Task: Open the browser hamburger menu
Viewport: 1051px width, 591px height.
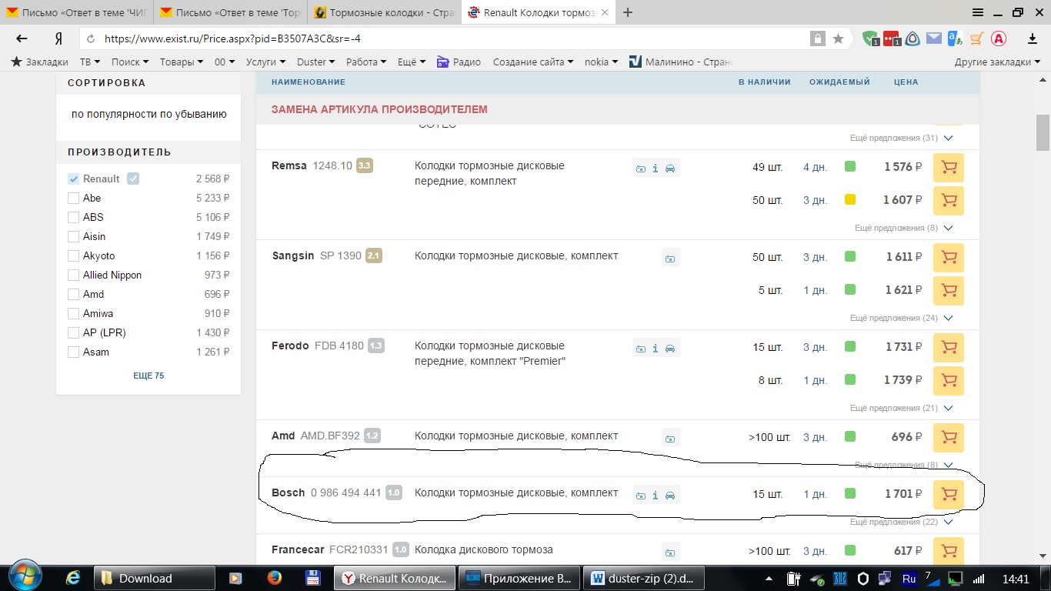Action: click(x=978, y=12)
